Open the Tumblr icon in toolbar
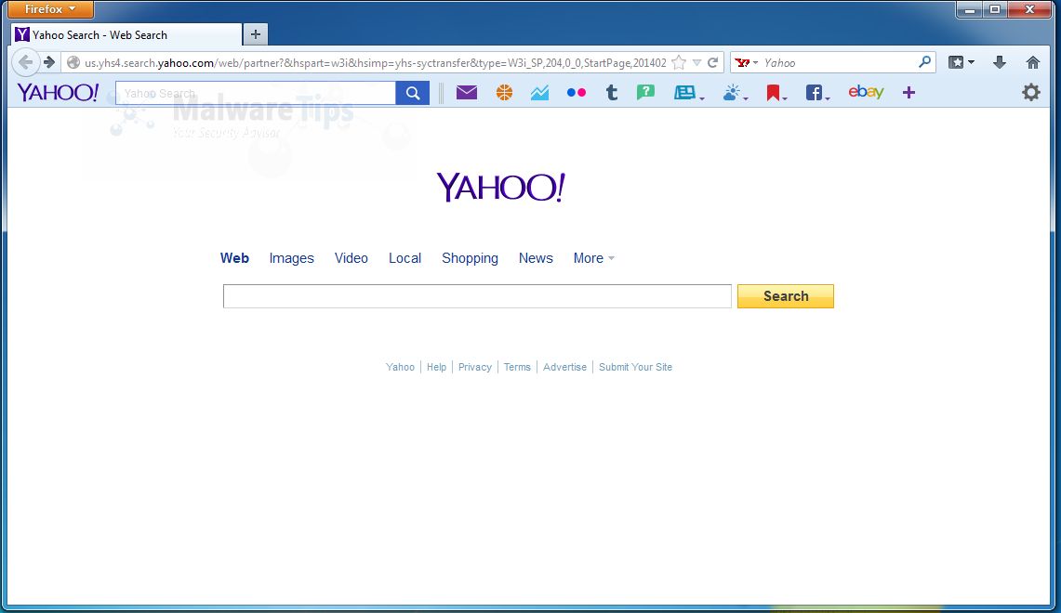Screen dimensions: 1061x613 click(x=612, y=93)
